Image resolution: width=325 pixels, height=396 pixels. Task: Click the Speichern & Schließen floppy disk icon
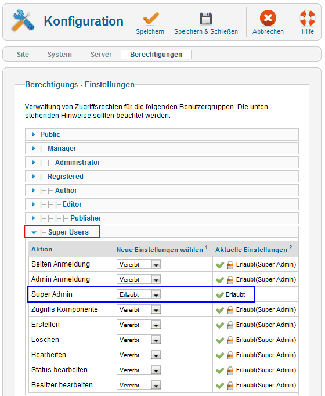tap(206, 19)
